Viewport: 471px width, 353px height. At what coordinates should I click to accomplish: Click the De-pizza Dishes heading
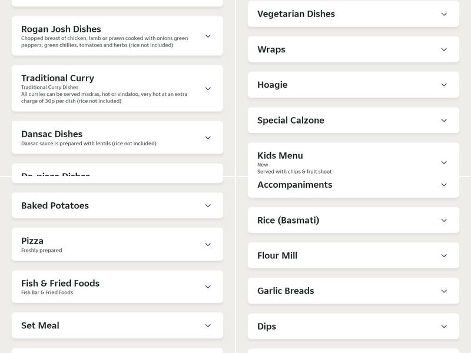coord(55,174)
